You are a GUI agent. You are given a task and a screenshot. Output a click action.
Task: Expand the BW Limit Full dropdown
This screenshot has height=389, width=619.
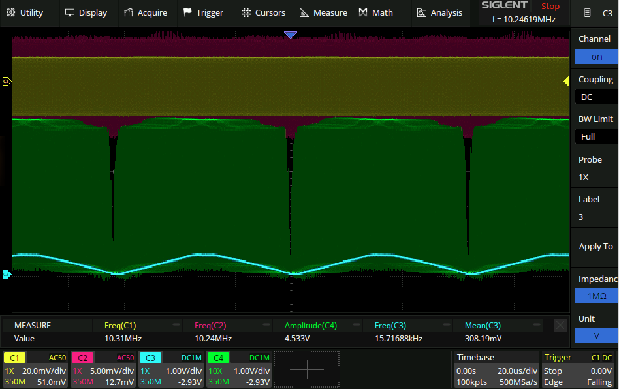596,136
